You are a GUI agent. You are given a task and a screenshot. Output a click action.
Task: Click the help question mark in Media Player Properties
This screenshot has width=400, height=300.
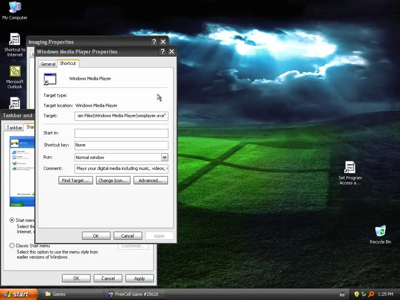(x=162, y=52)
